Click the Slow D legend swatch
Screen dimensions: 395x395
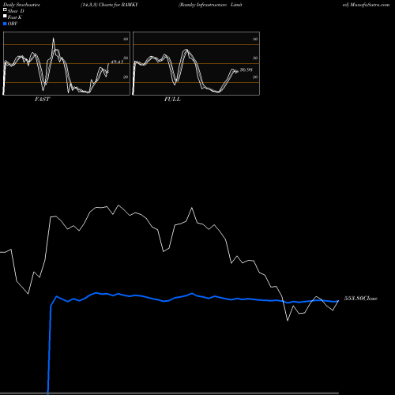click(5, 10)
